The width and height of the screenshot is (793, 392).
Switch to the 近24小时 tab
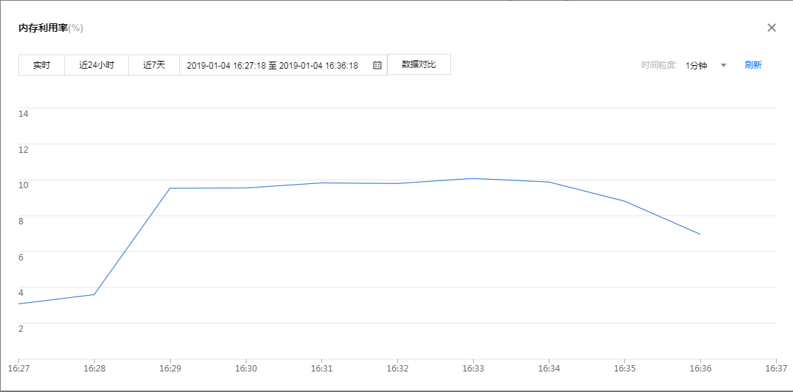click(96, 65)
